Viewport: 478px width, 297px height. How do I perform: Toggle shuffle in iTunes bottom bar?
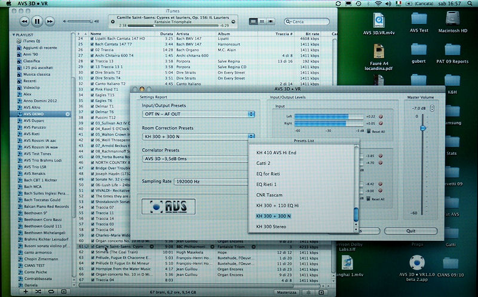coord(38,292)
